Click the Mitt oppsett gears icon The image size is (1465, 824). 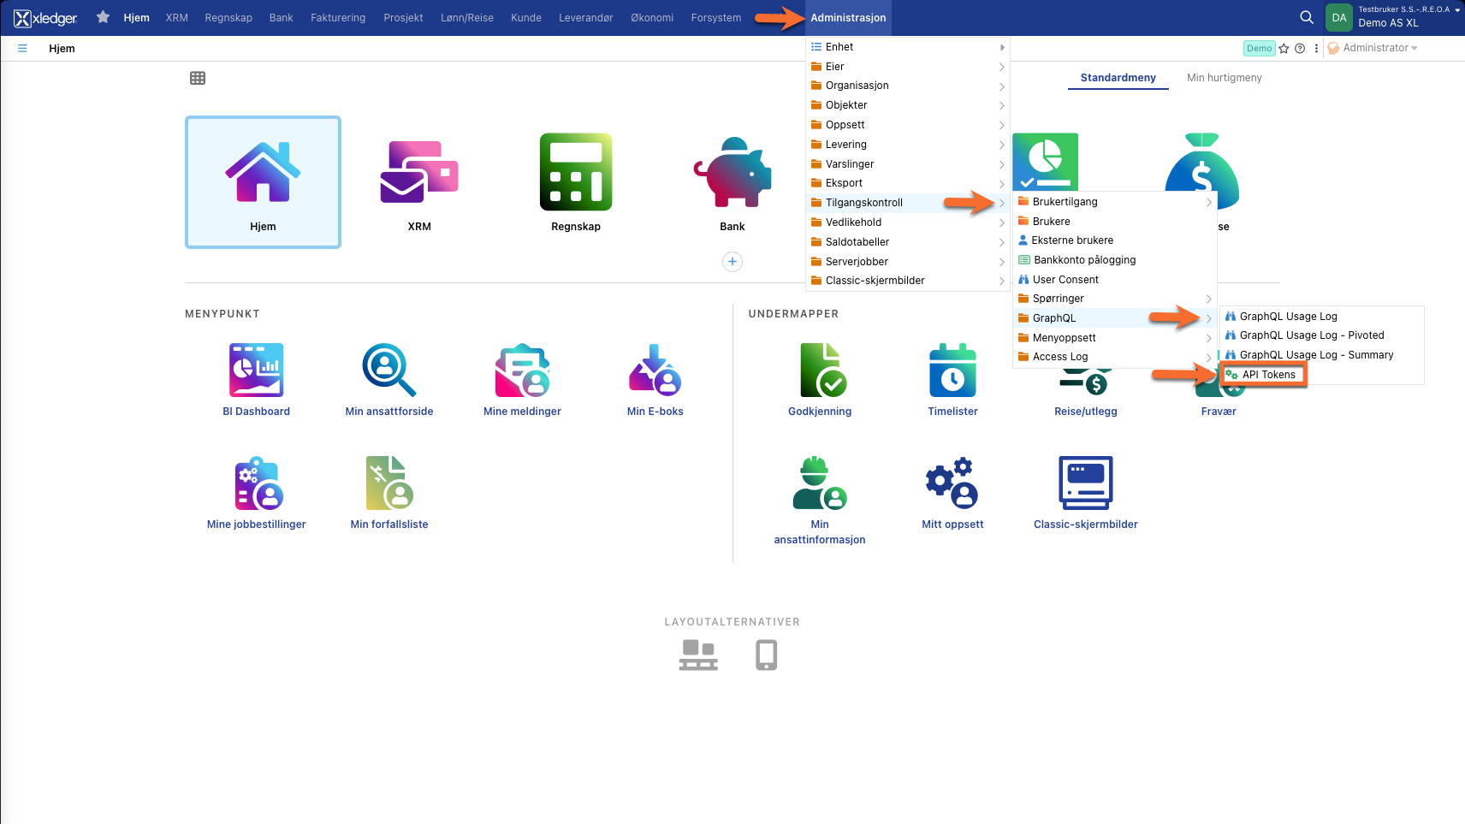click(x=952, y=483)
